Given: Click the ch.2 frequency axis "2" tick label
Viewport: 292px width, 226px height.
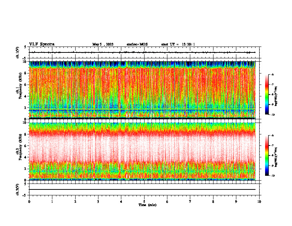Looking at the screenshot, I should pyautogui.click(x=25, y=169).
